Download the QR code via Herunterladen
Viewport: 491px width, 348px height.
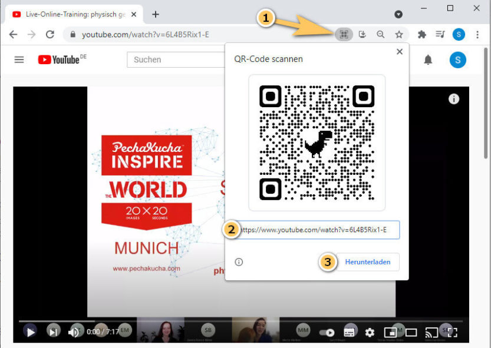(368, 262)
